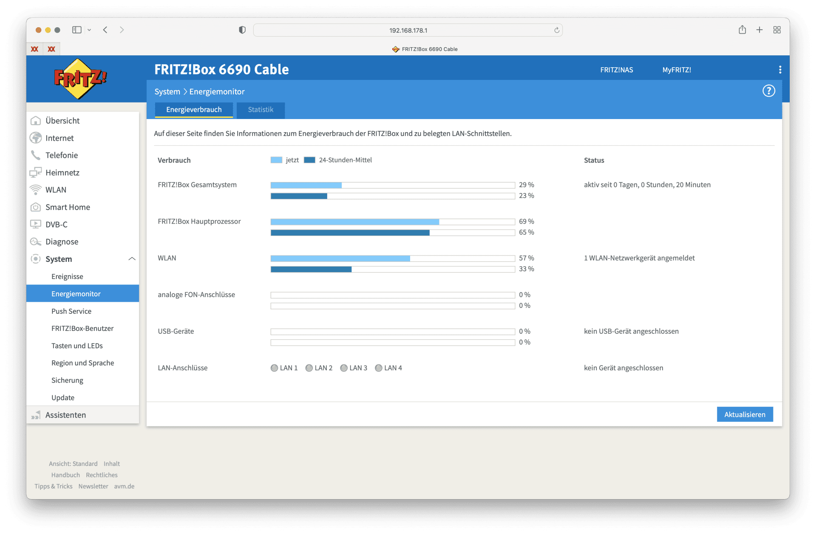Open a new tab with plus icon

759,30
